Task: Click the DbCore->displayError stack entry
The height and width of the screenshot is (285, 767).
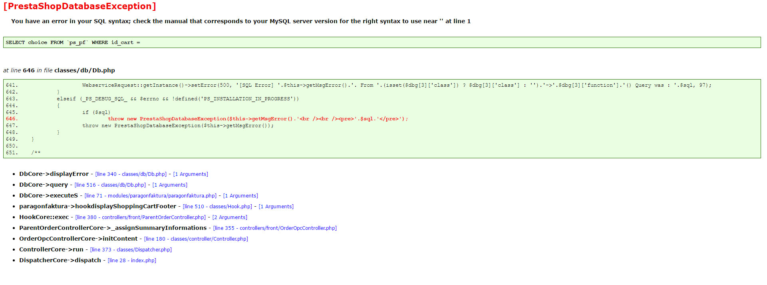Action: pyautogui.click(x=54, y=174)
